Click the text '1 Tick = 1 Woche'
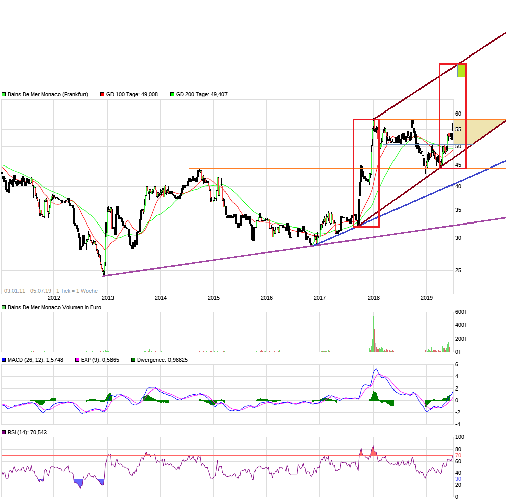The width and height of the screenshot is (506, 502). 77,291
